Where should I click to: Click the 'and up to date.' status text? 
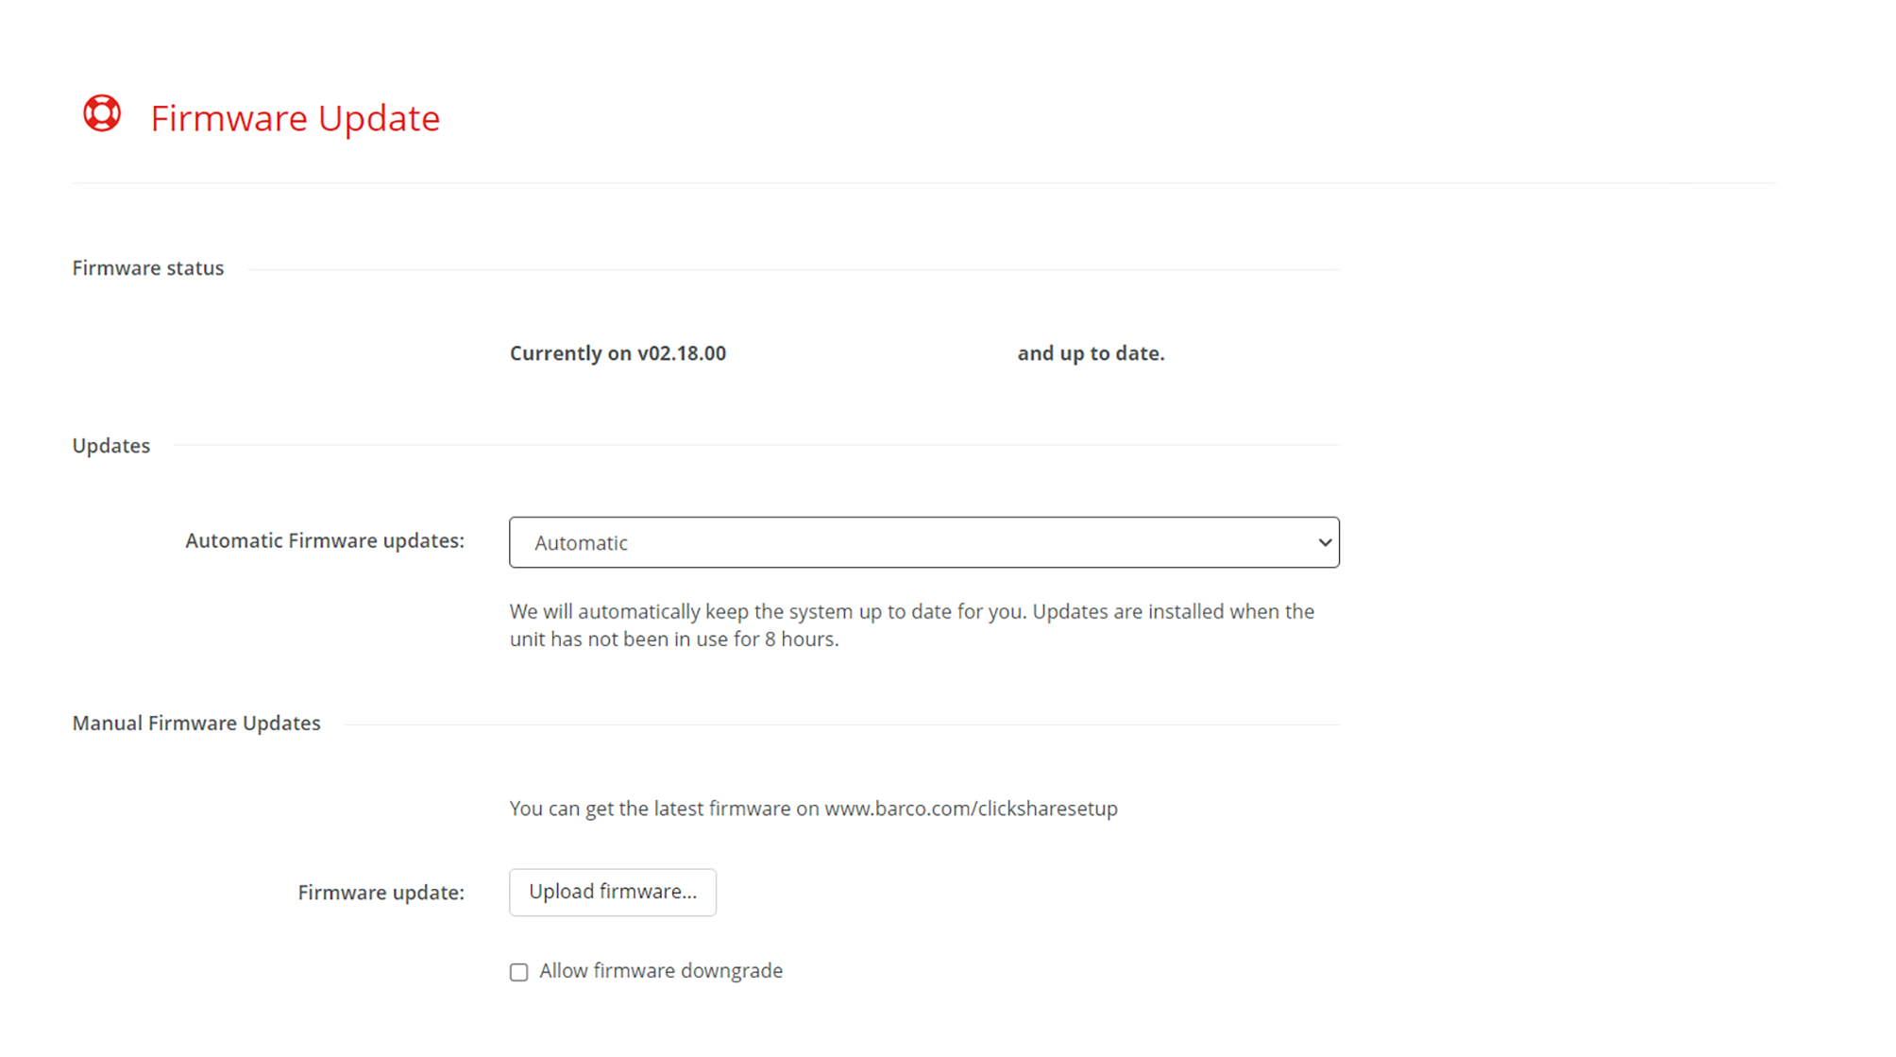pos(1091,353)
